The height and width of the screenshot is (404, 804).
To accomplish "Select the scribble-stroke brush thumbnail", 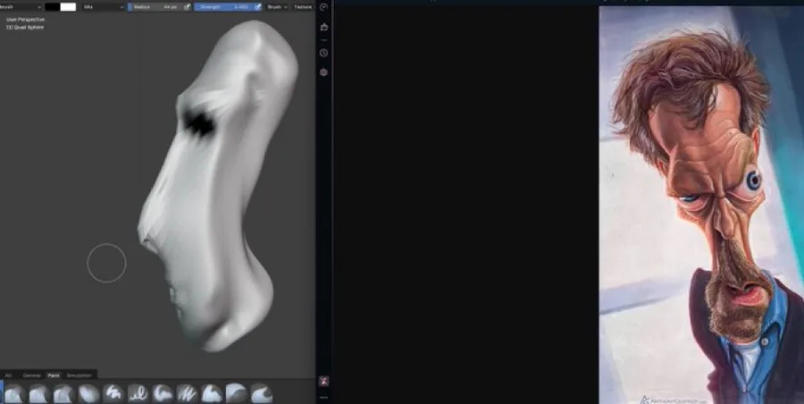I will [113, 394].
